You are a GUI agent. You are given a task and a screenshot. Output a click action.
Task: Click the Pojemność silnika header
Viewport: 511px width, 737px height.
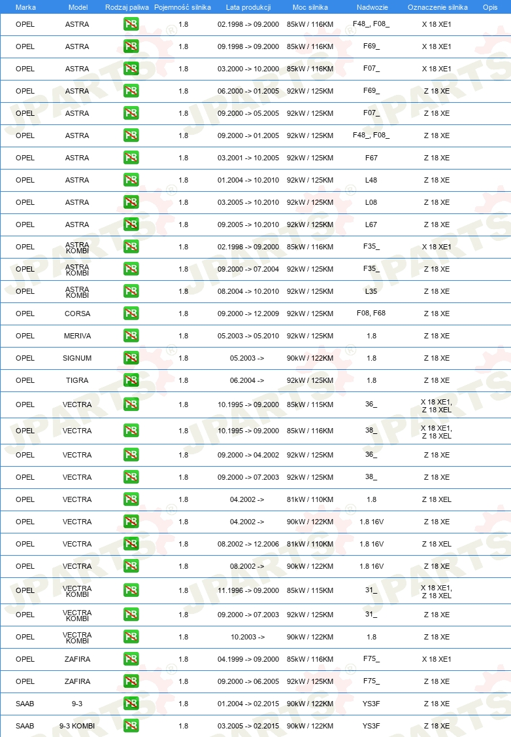[x=182, y=7]
